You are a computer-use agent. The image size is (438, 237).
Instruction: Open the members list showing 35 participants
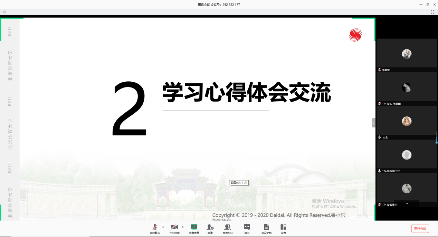click(x=228, y=228)
